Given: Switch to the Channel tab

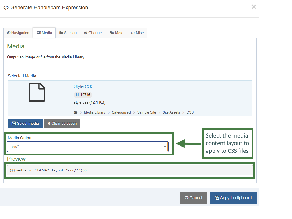Looking at the screenshot, I should (x=93, y=33).
